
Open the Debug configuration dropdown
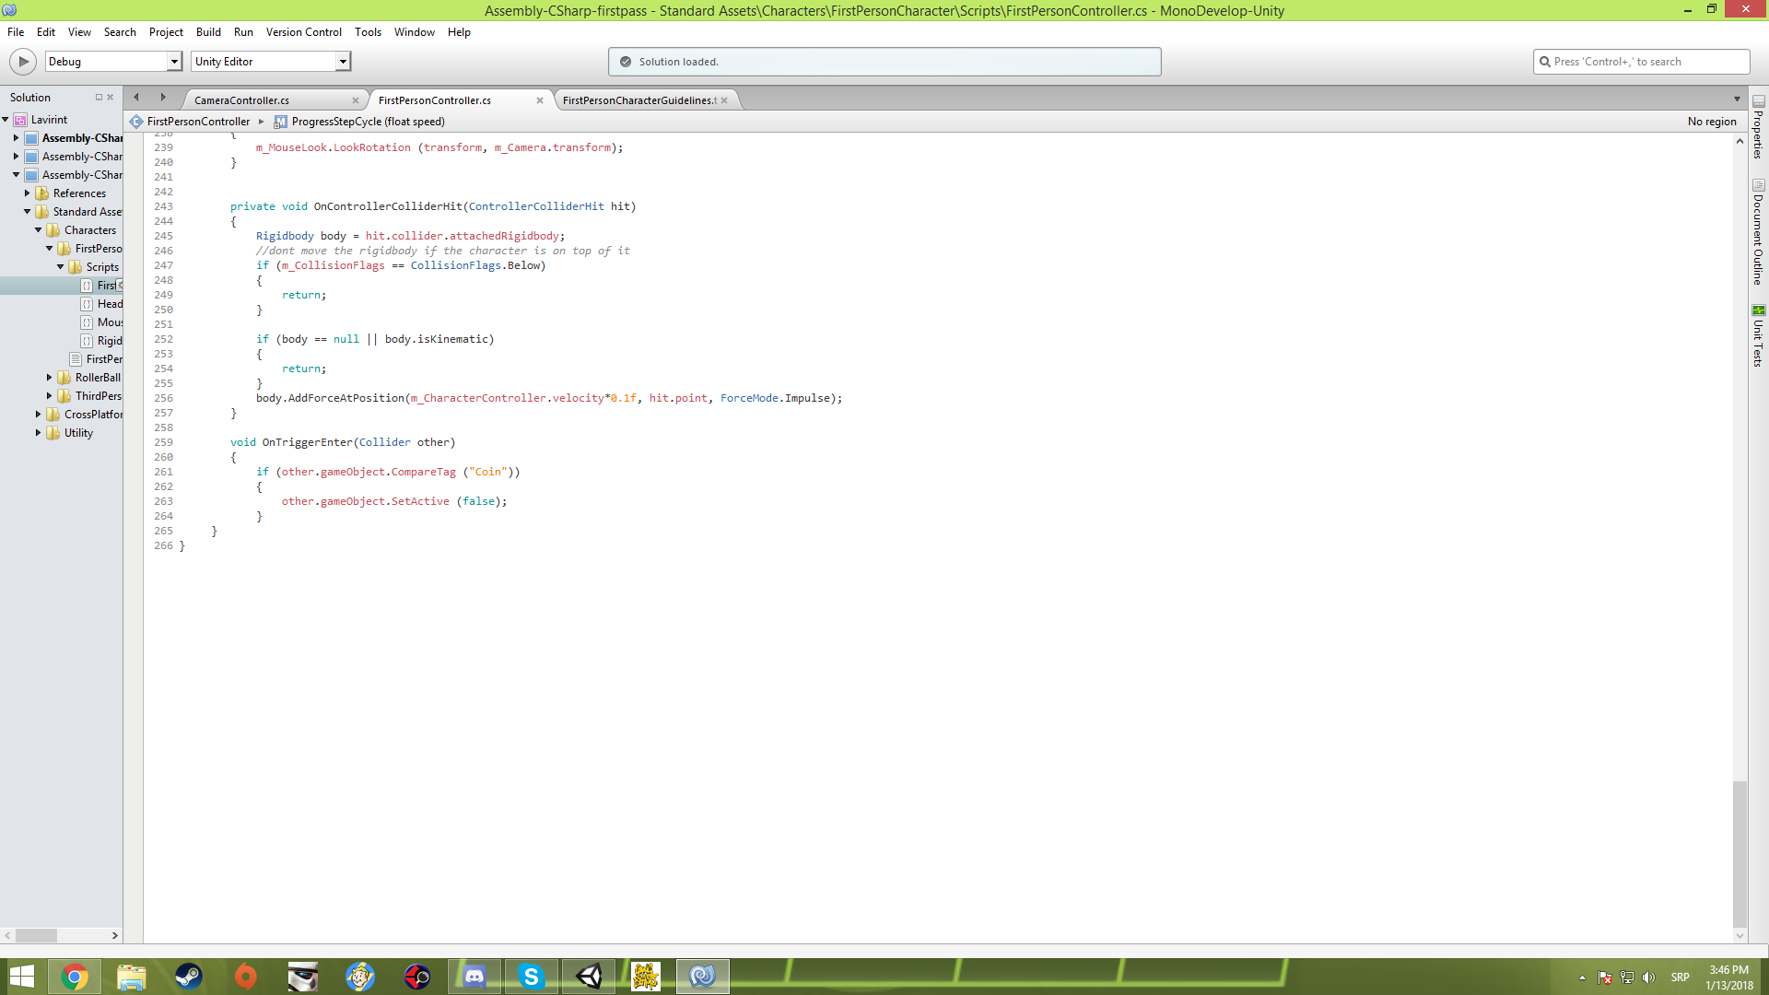[174, 62]
